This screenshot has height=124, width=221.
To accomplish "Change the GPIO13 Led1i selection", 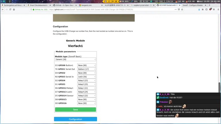I will [x=86, y=92].
